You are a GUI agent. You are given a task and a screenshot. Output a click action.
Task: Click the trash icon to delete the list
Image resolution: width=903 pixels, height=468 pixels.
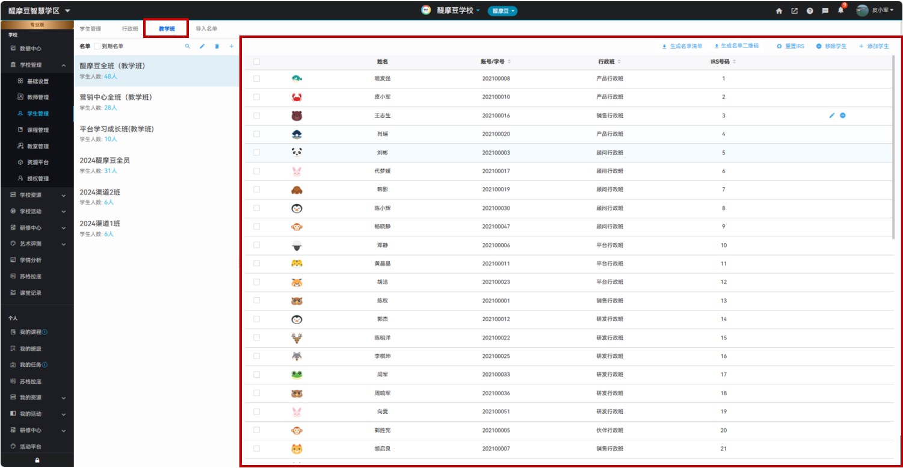click(x=217, y=46)
